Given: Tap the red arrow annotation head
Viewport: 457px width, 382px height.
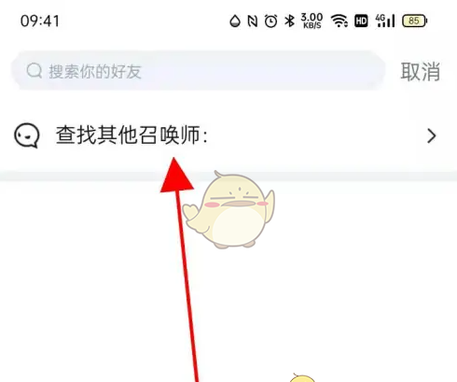Looking at the screenshot, I should (x=176, y=175).
